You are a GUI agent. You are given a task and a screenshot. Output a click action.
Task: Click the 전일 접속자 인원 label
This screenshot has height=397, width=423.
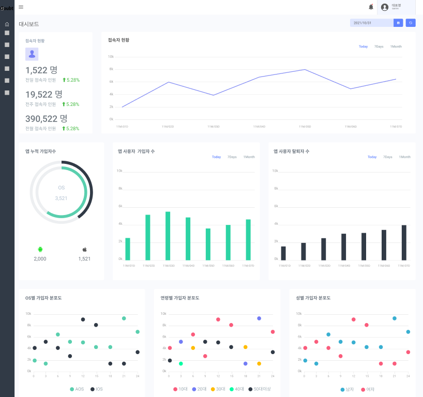click(x=40, y=80)
